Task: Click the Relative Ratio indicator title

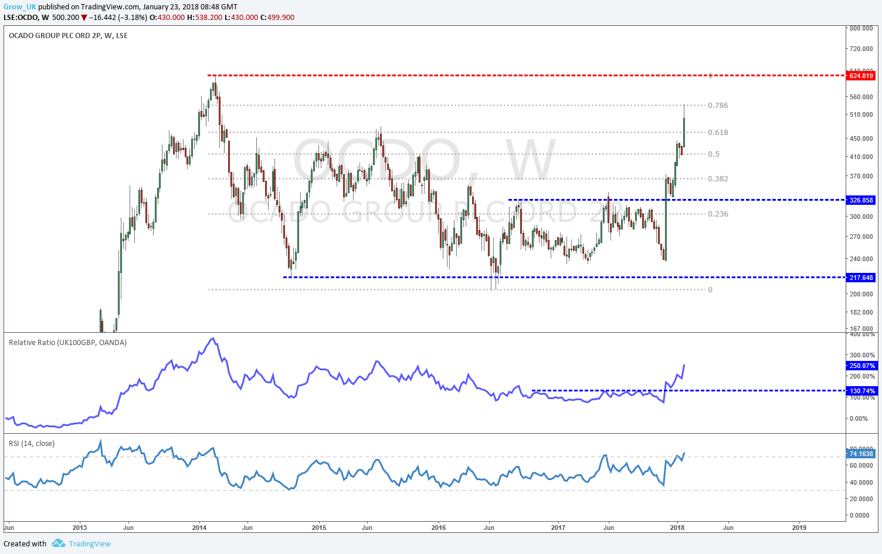Action: [x=67, y=342]
